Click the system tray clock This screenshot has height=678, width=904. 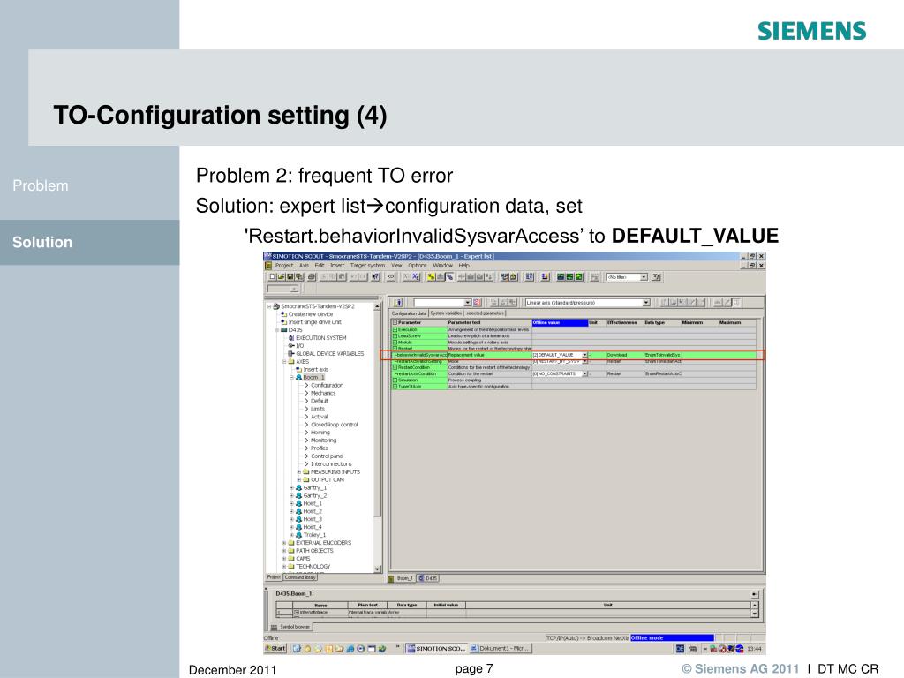coord(754,649)
